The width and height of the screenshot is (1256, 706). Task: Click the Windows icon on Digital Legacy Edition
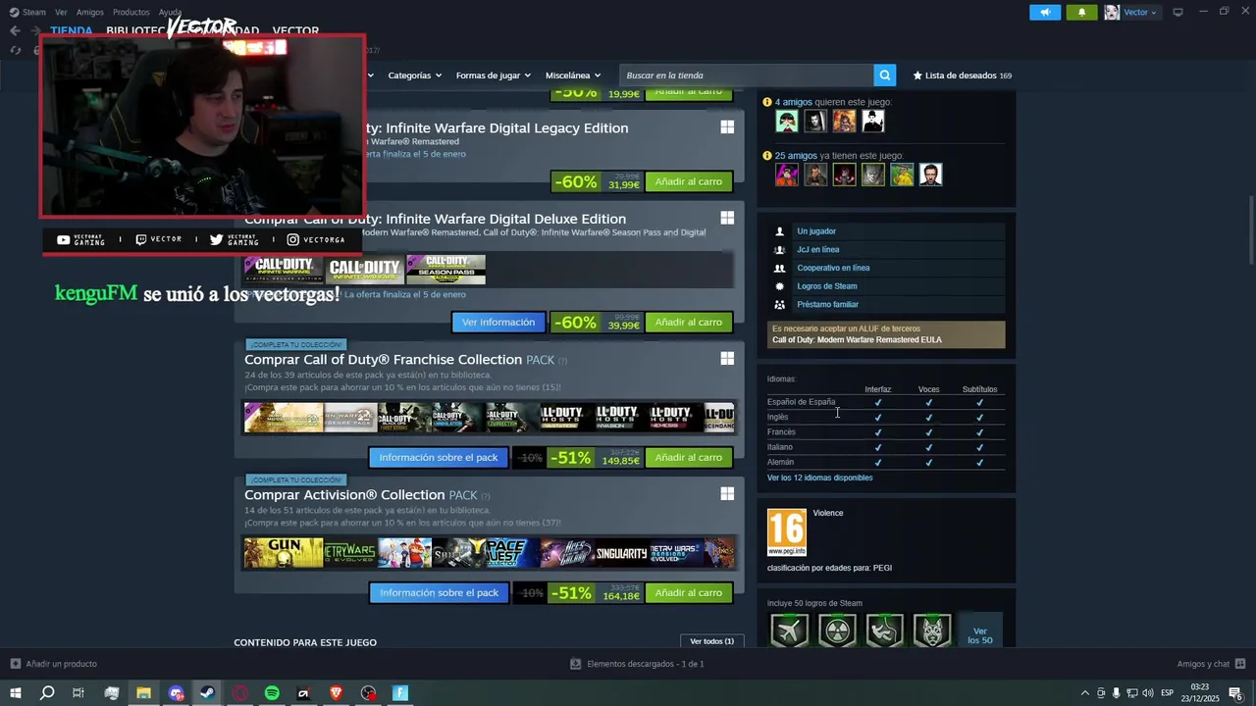click(x=727, y=127)
